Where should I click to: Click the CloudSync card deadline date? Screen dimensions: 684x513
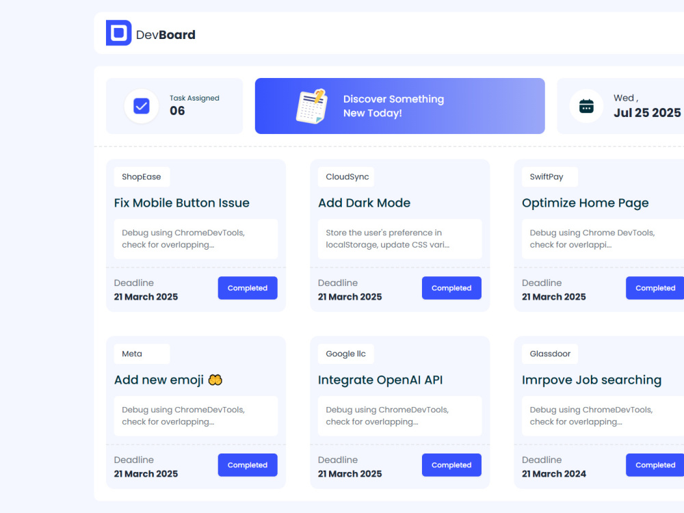tap(350, 297)
